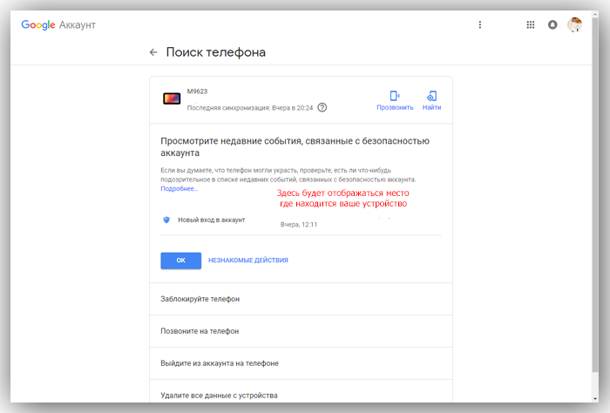
Task: Open the Google apps grid
Action: (x=530, y=25)
